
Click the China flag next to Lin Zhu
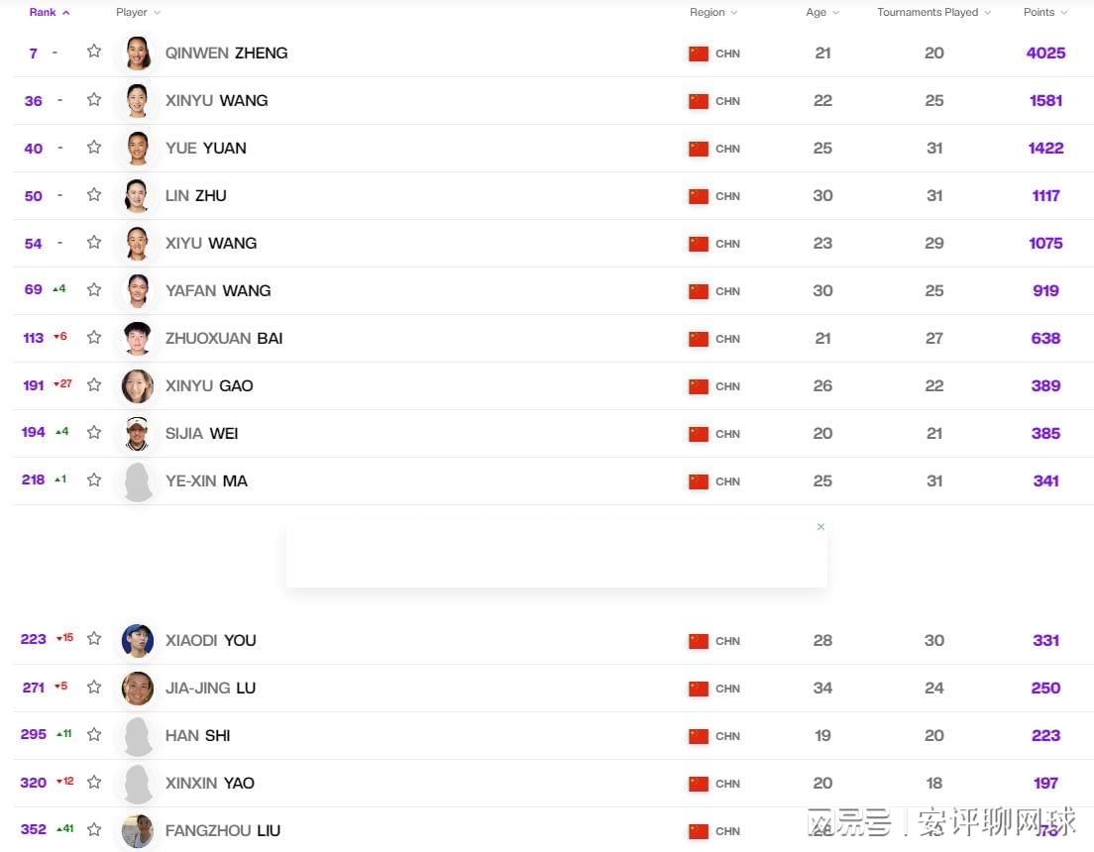click(699, 196)
